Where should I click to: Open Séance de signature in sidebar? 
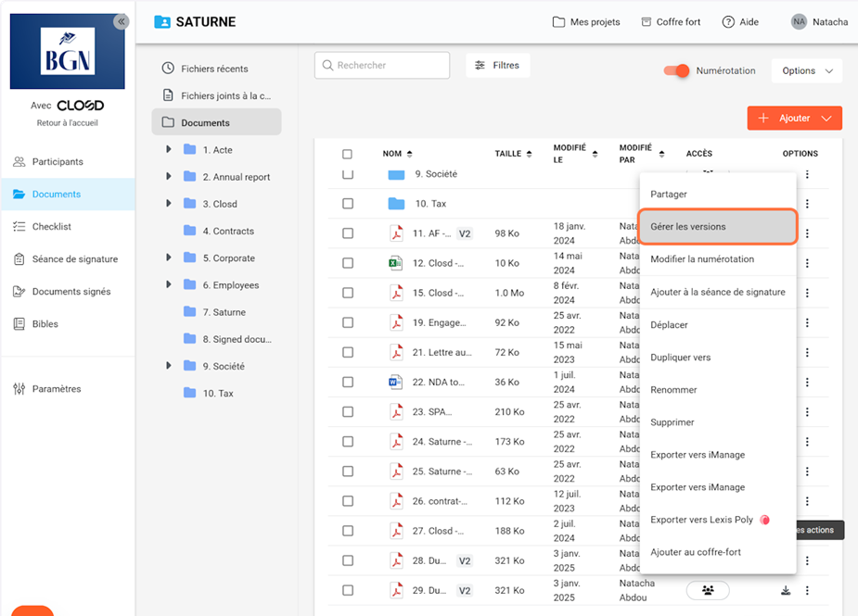[74, 259]
